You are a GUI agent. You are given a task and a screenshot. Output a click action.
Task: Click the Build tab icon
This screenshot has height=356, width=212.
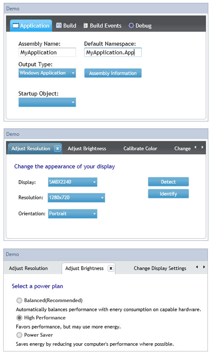(59, 25)
